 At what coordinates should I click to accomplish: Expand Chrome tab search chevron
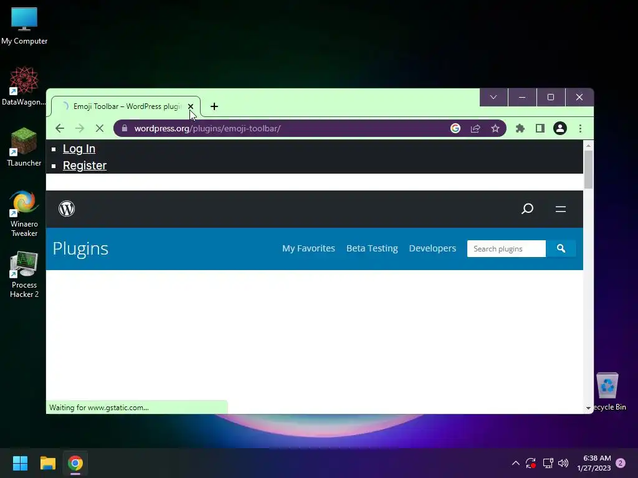click(493, 97)
